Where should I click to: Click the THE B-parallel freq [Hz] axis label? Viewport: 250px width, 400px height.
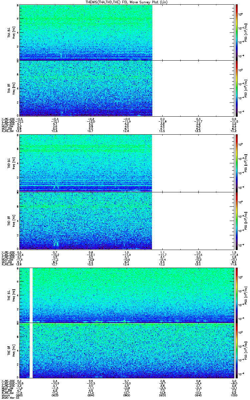pyautogui.click(x=14, y=350)
